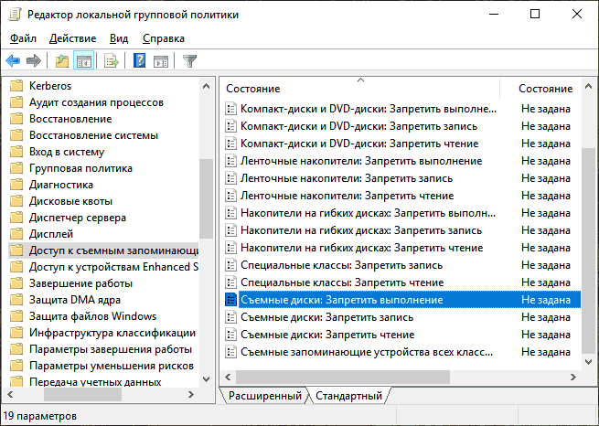Select Доступ к съемным запоминающим folder

[113, 250]
